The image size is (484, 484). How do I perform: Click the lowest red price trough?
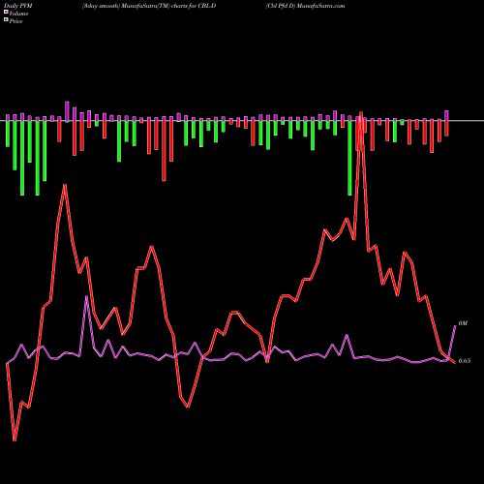click(x=15, y=439)
